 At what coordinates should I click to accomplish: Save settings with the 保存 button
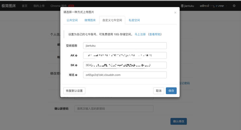tap(171, 91)
